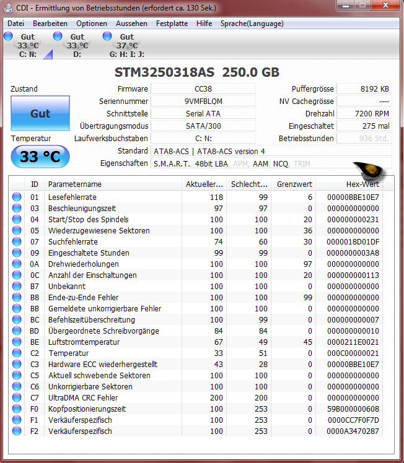Select the Luftstromtemperatur parameter name

tap(84, 342)
